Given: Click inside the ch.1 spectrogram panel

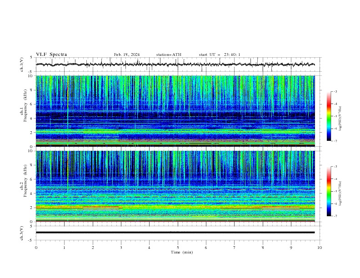Looking at the screenshot, I should (x=175, y=111).
